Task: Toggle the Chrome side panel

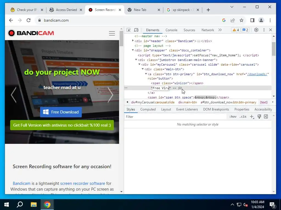Action: tap(252, 20)
